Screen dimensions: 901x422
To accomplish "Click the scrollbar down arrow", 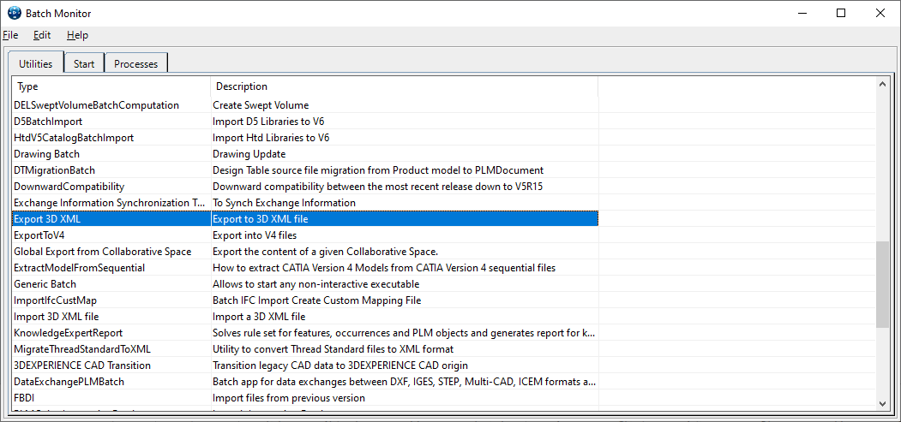I will pos(883,403).
